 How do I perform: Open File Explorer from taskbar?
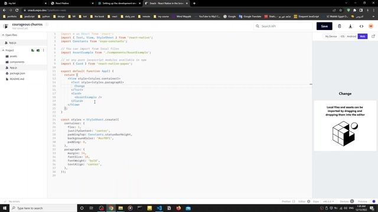(120, 208)
